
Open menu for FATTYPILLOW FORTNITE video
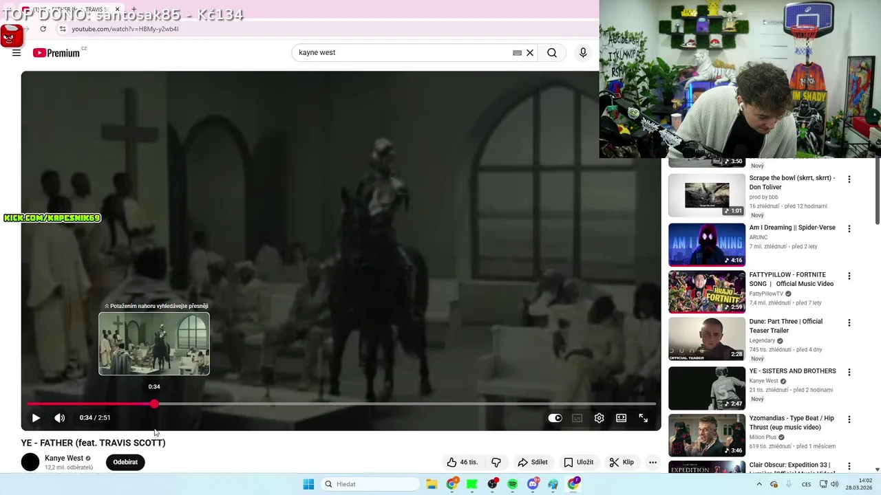click(x=849, y=276)
